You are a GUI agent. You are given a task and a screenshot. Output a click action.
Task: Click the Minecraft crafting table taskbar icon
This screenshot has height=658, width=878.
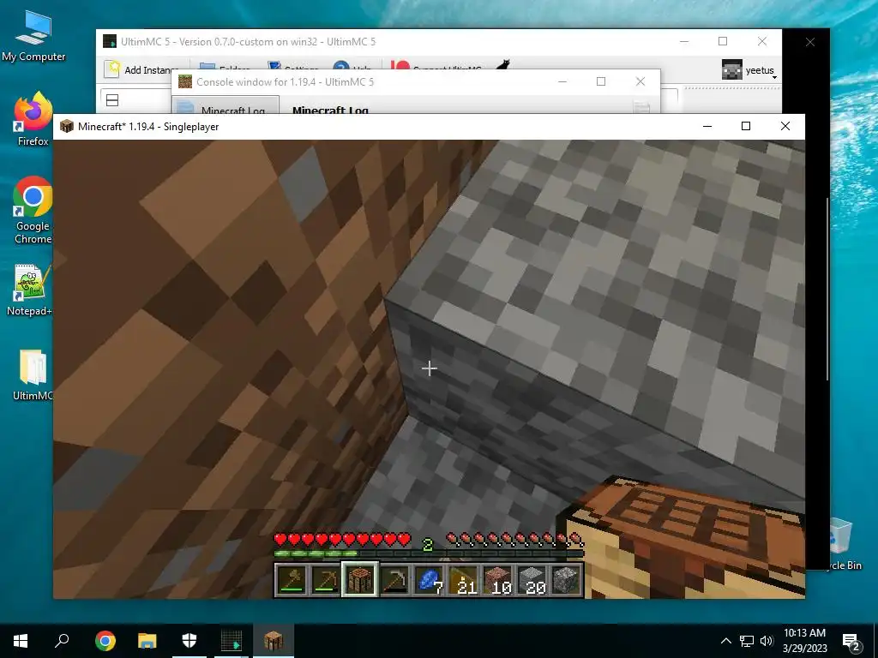274,641
